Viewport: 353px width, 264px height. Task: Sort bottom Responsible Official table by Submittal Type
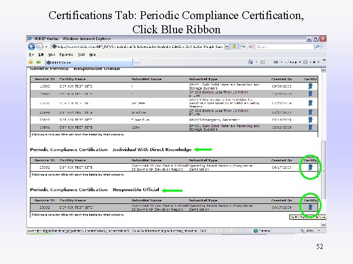[x=203, y=200]
